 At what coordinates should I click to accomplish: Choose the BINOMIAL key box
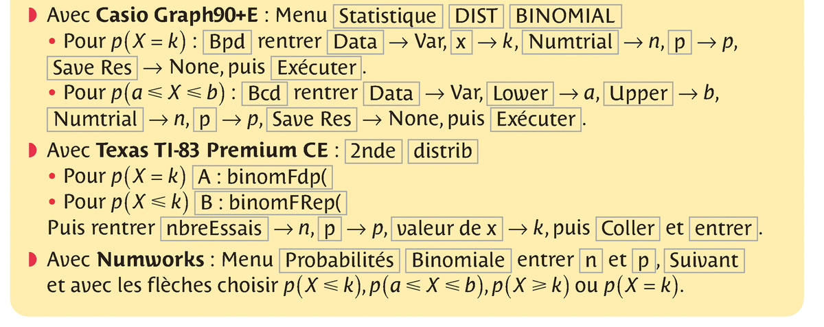[x=566, y=16]
